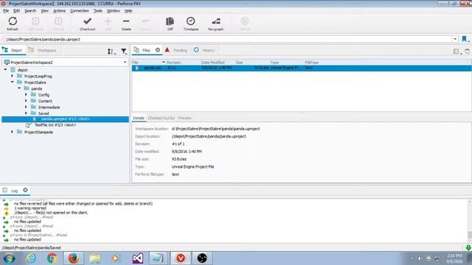Select the panda.uproject row in the file list

pos(302,68)
